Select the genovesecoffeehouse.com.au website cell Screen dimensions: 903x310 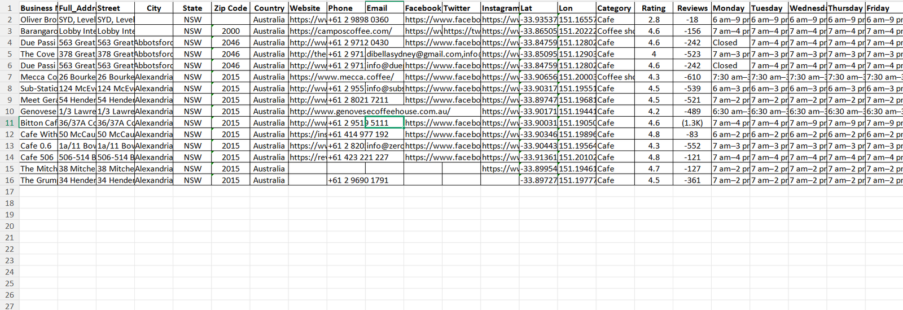pos(308,111)
